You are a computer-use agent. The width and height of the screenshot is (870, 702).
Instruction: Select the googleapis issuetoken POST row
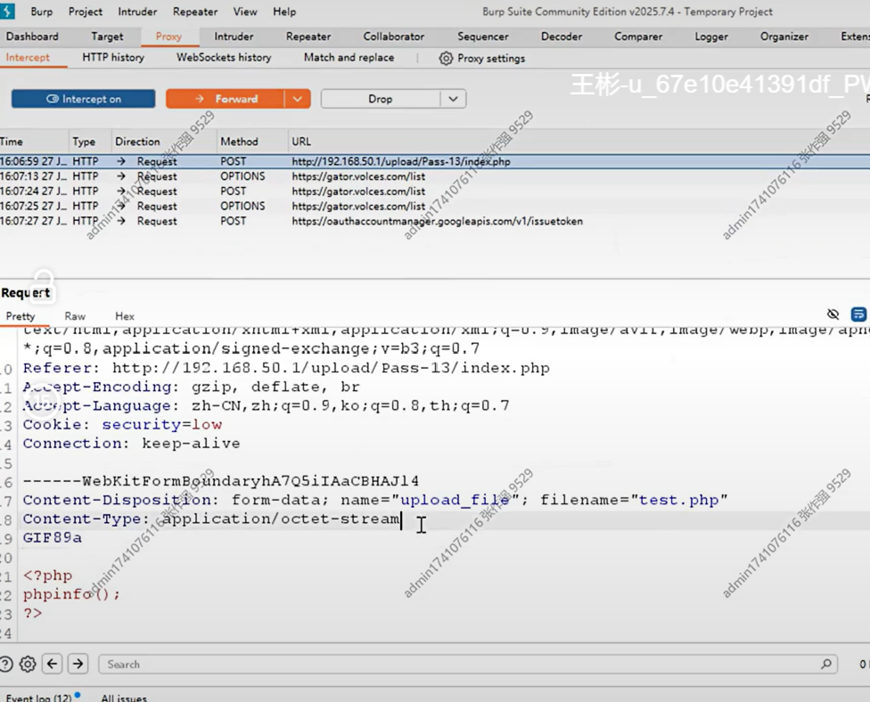point(435,221)
